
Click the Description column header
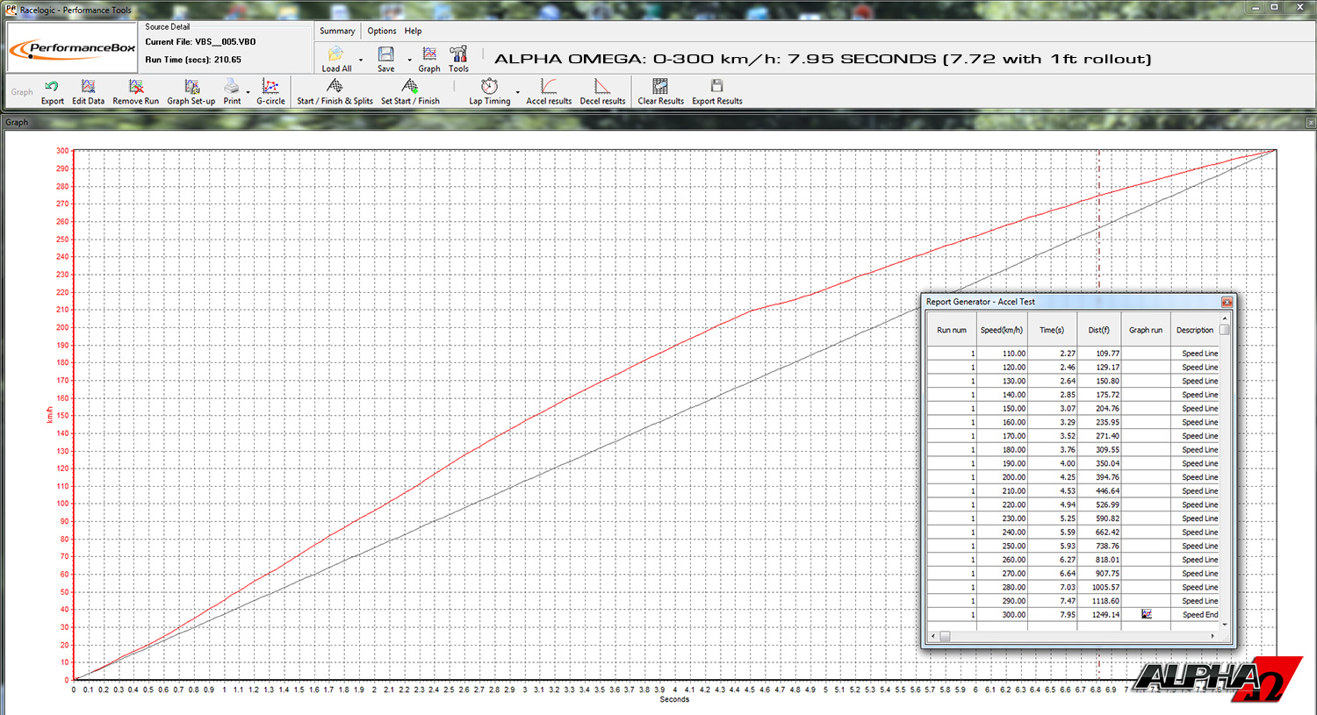click(x=1195, y=331)
